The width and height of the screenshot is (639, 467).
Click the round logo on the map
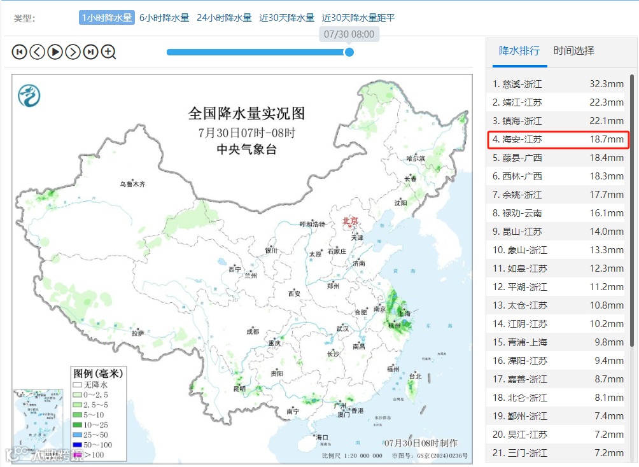(29, 96)
